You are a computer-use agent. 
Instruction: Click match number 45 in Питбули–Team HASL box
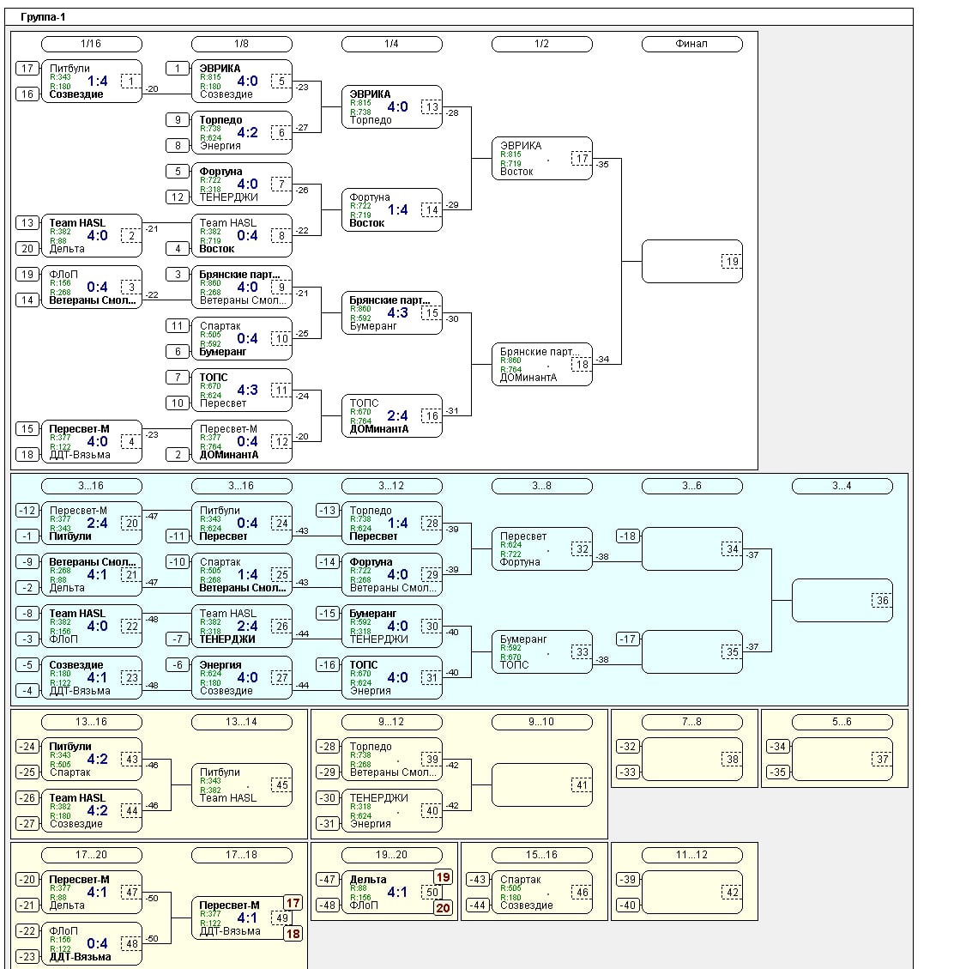tap(281, 785)
